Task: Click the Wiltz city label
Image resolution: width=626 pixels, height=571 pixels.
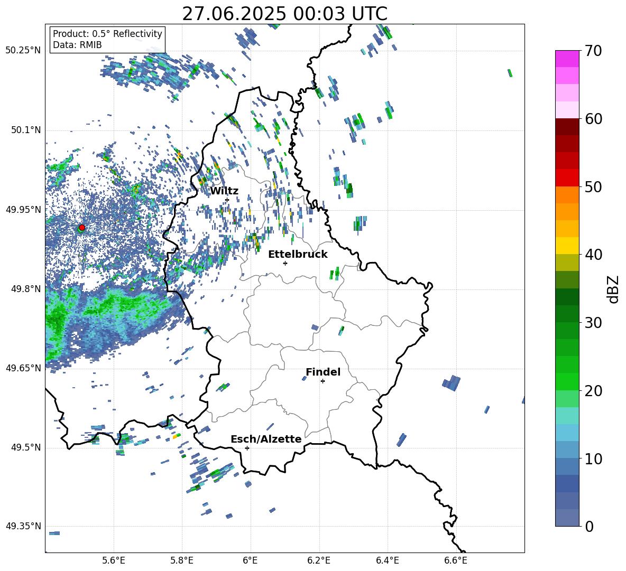Action: pyautogui.click(x=224, y=191)
